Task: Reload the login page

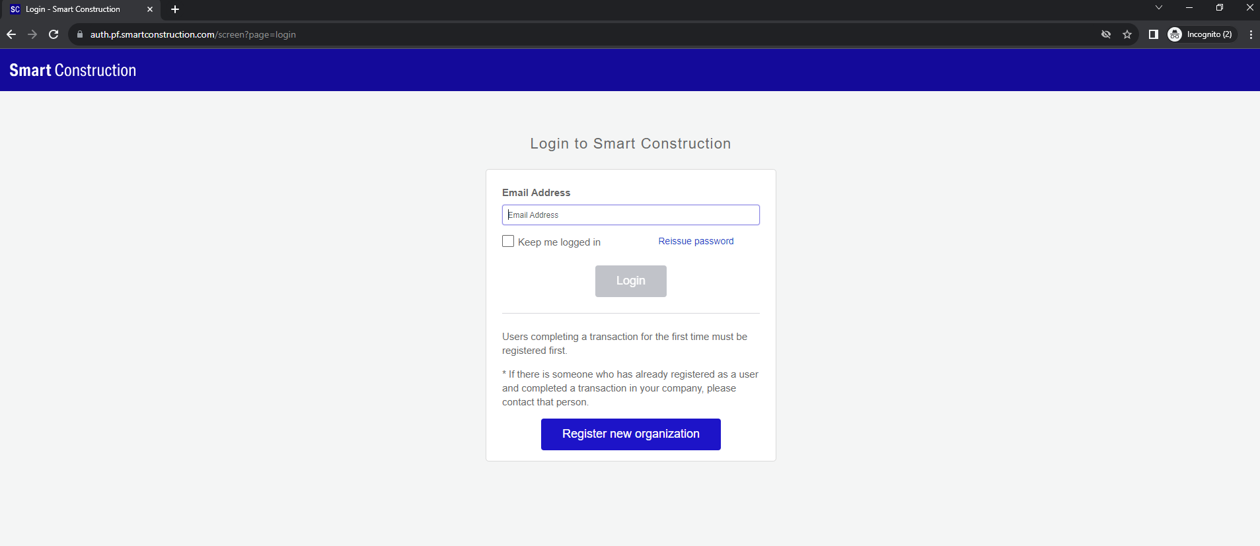Action: (x=54, y=34)
